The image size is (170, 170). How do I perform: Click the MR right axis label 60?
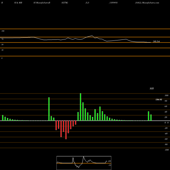(166, 106)
